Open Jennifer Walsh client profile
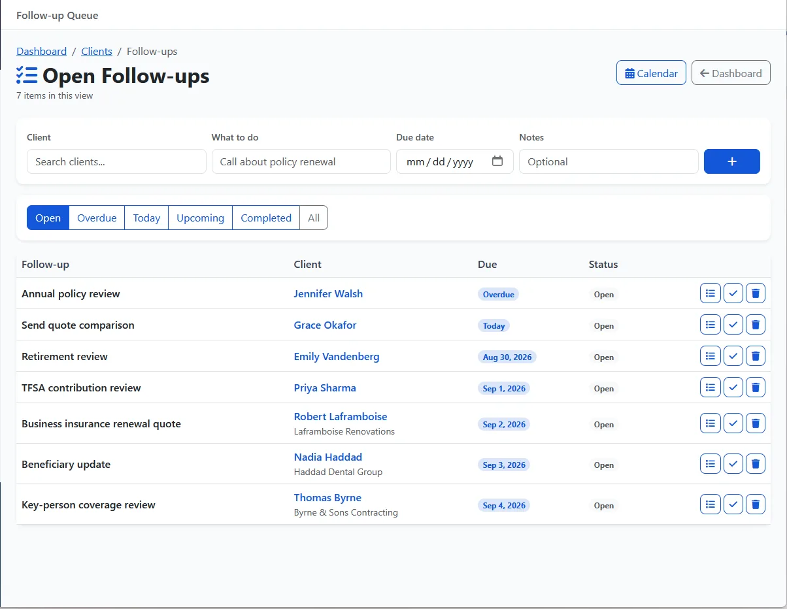The image size is (787, 609). coord(328,293)
